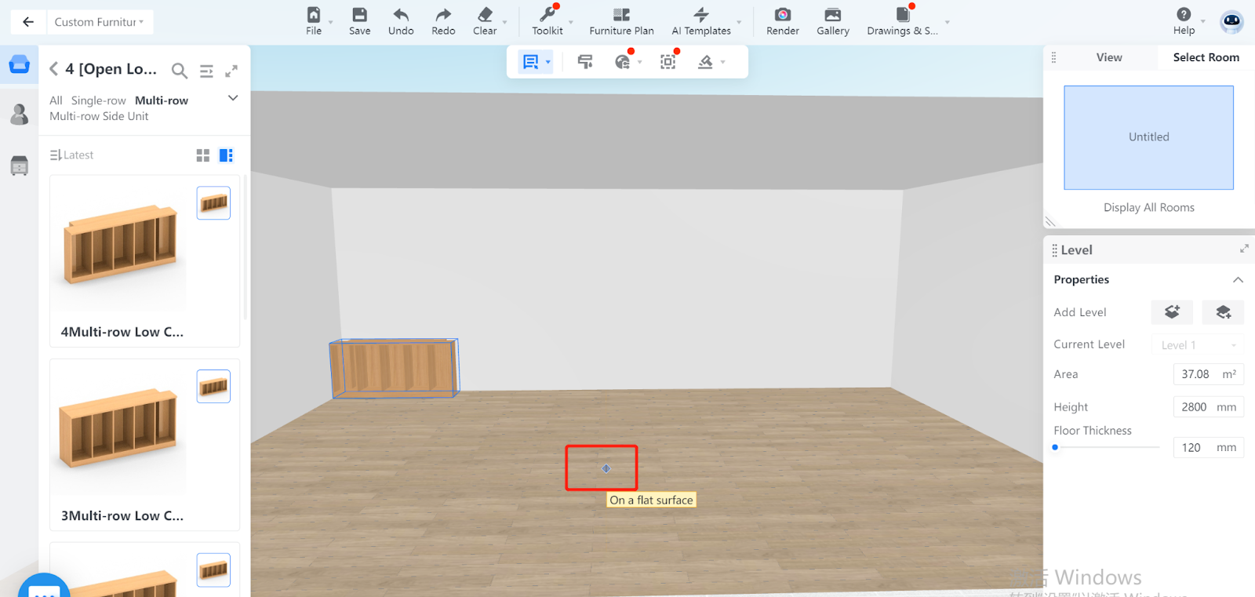
Task: Open the Custom Furniture mode dropdown
Action: 100,22
